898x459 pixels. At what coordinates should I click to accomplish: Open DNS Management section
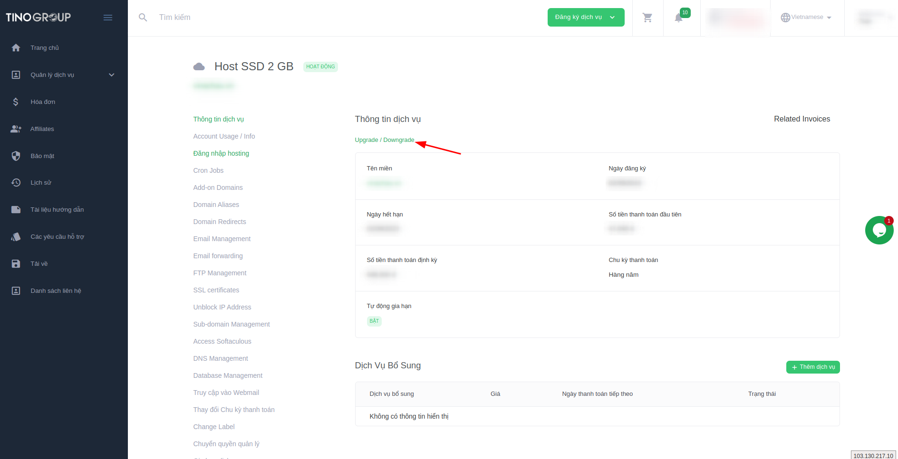coord(221,358)
